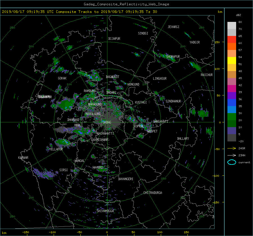Select the green 30 dBZ color swatch
Screen dimensions: 253x236
[232, 116]
